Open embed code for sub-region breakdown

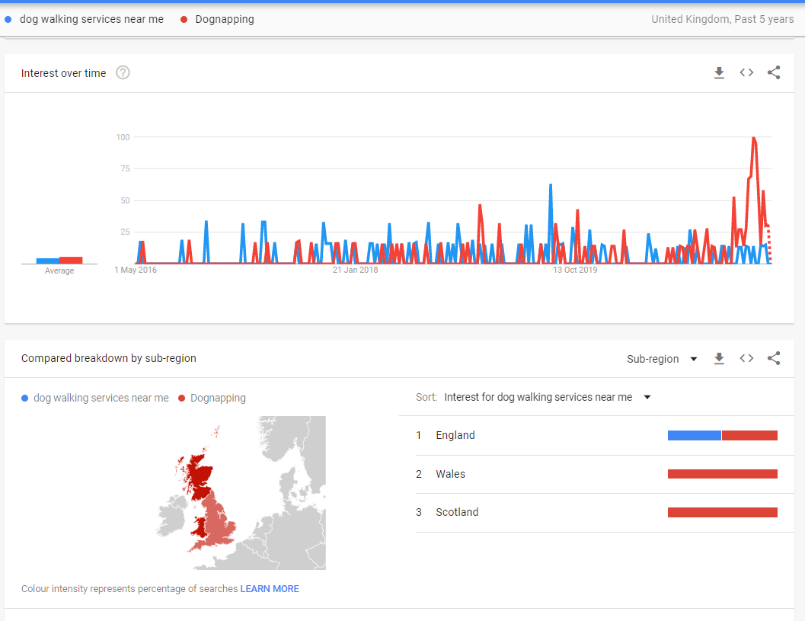click(746, 359)
